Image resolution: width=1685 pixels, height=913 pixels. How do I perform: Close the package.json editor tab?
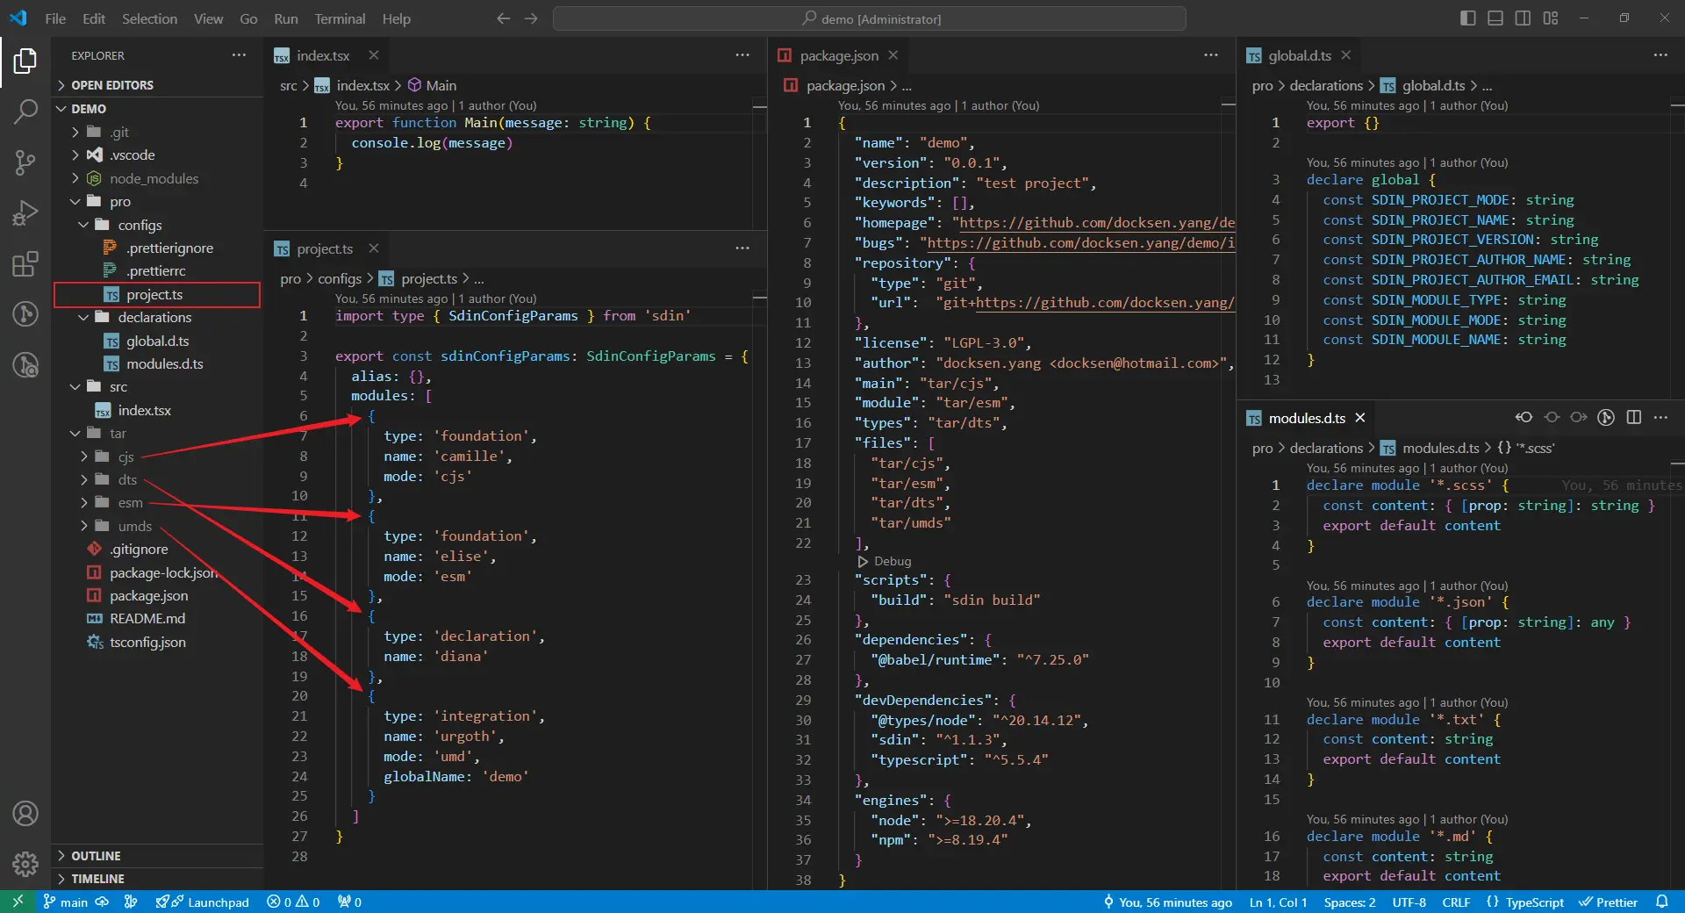(893, 55)
